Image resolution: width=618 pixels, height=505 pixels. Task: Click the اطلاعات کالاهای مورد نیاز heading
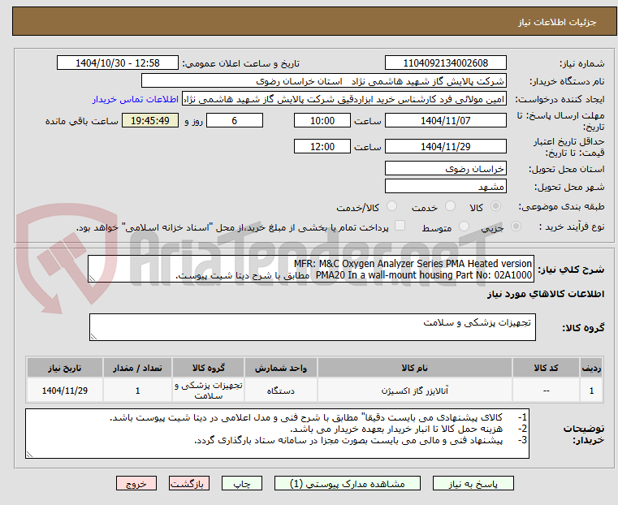546,294
